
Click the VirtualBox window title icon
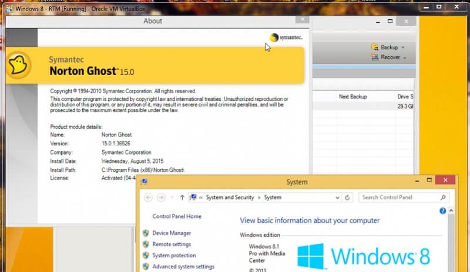[9, 9]
